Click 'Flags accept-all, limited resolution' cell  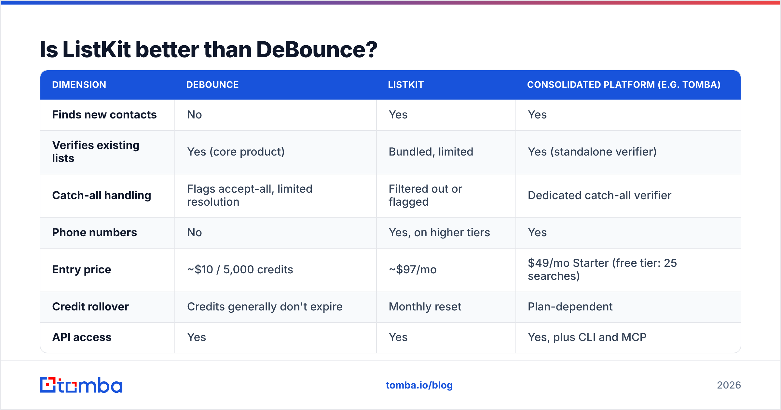click(x=250, y=195)
